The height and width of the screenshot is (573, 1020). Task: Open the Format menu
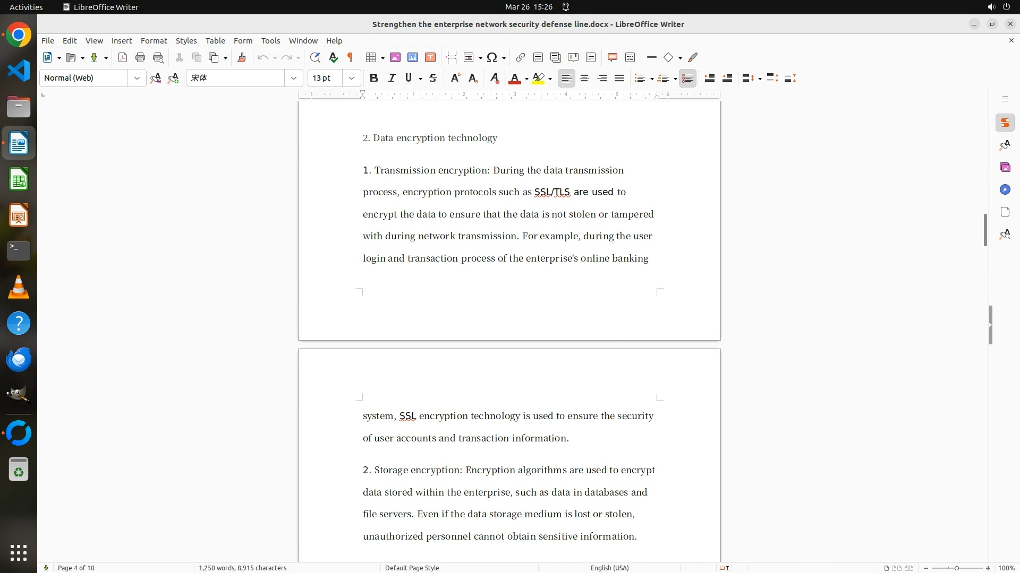(x=154, y=40)
